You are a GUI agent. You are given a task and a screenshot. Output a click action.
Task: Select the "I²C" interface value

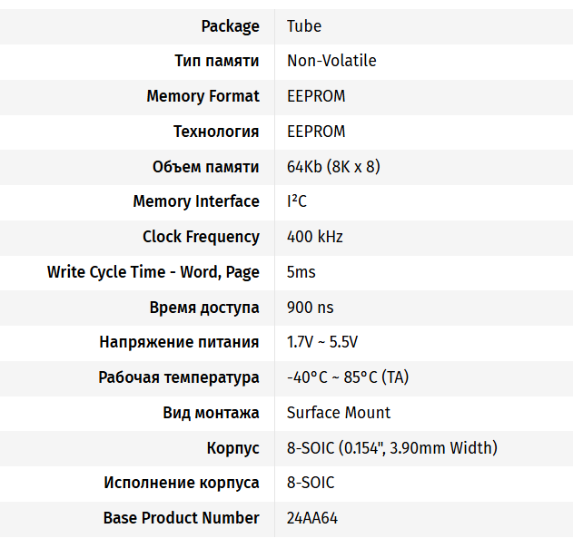pyautogui.click(x=297, y=201)
